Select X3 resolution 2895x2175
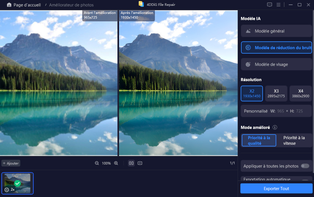This screenshot has width=314, height=197. (276, 93)
